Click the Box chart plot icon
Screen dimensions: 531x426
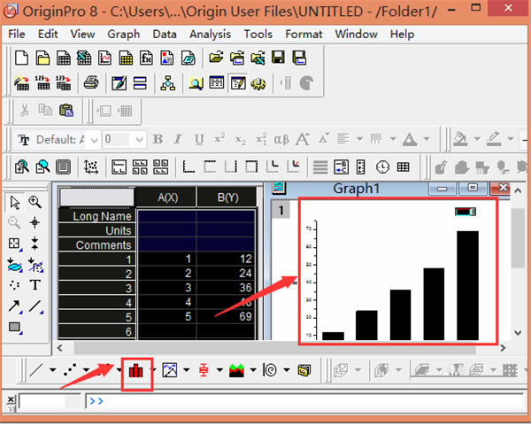pyautogui.click(x=204, y=370)
